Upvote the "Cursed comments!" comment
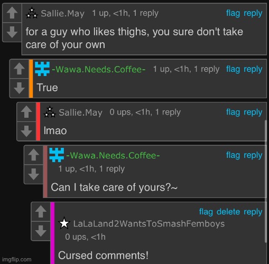 [41, 212]
